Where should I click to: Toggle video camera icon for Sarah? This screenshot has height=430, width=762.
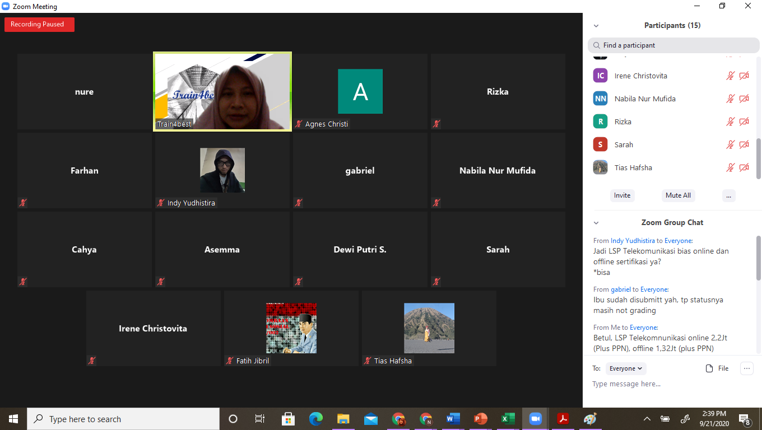tap(744, 144)
